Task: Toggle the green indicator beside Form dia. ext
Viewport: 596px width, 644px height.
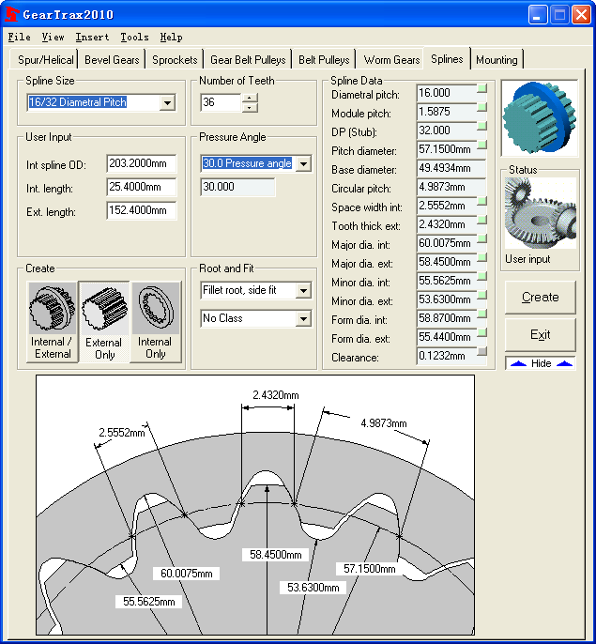Action: pyautogui.click(x=481, y=332)
